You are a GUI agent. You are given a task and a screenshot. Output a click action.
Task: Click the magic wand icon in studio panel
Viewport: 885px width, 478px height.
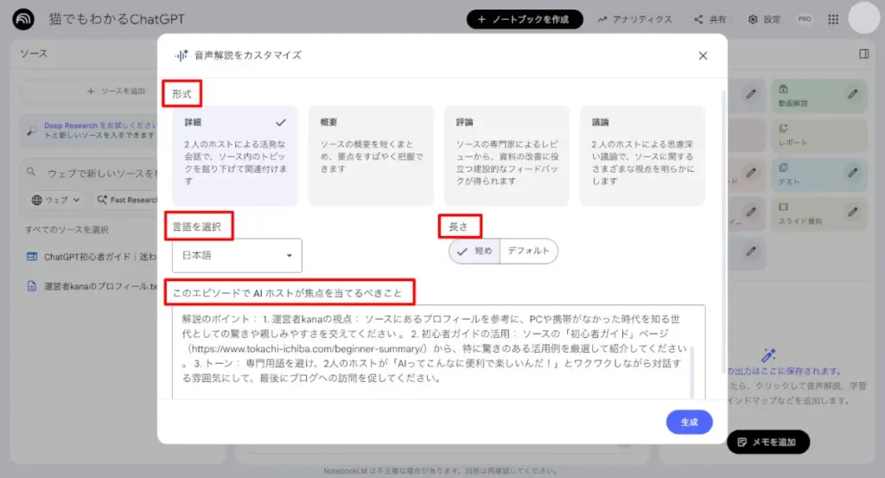(768, 355)
